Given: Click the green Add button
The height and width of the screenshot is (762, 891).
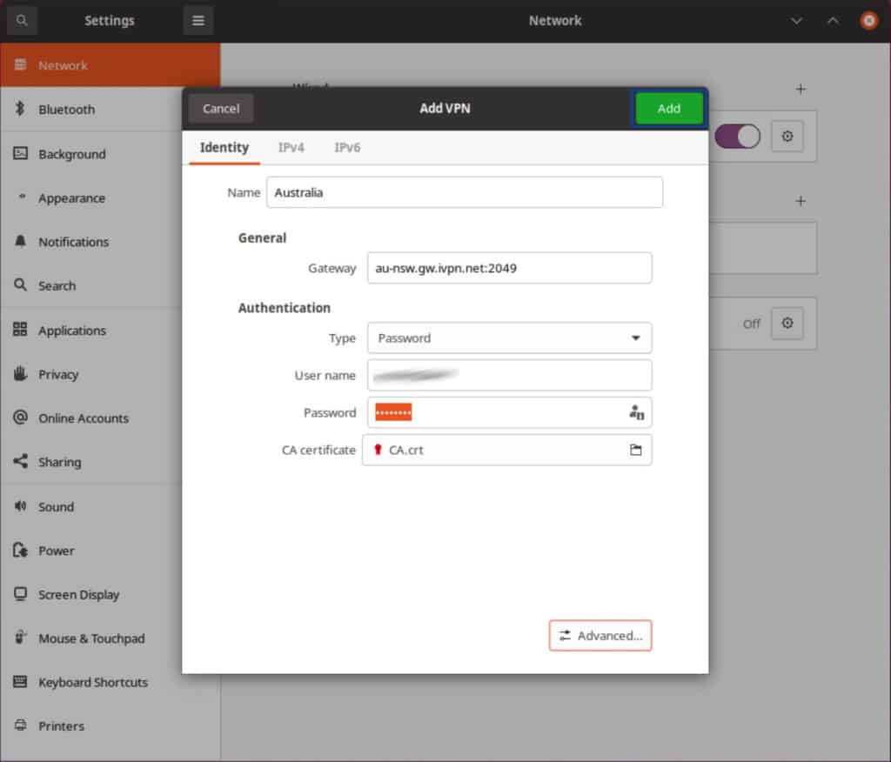Looking at the screenshot, I should click(669, 109).
